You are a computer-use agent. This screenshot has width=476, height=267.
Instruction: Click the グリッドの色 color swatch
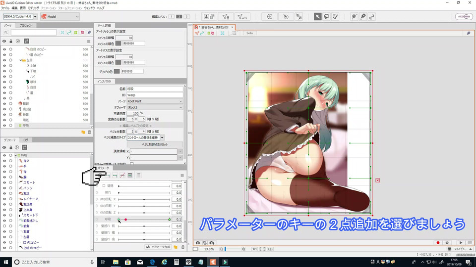point(117,71)
